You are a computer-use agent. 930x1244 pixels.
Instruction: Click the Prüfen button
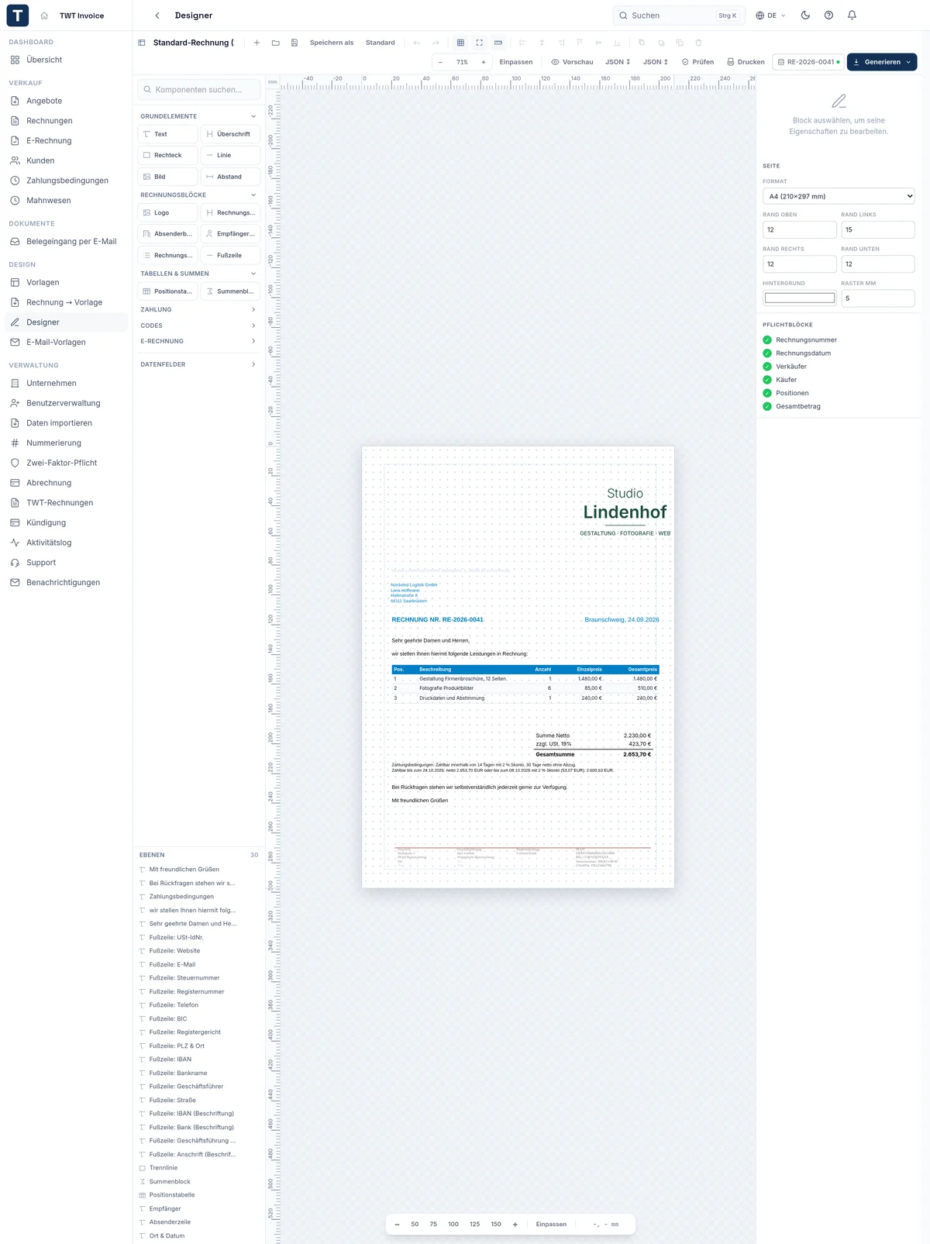(x=697, y=62)
